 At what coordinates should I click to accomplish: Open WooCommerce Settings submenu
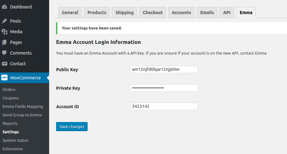[11, 132]
